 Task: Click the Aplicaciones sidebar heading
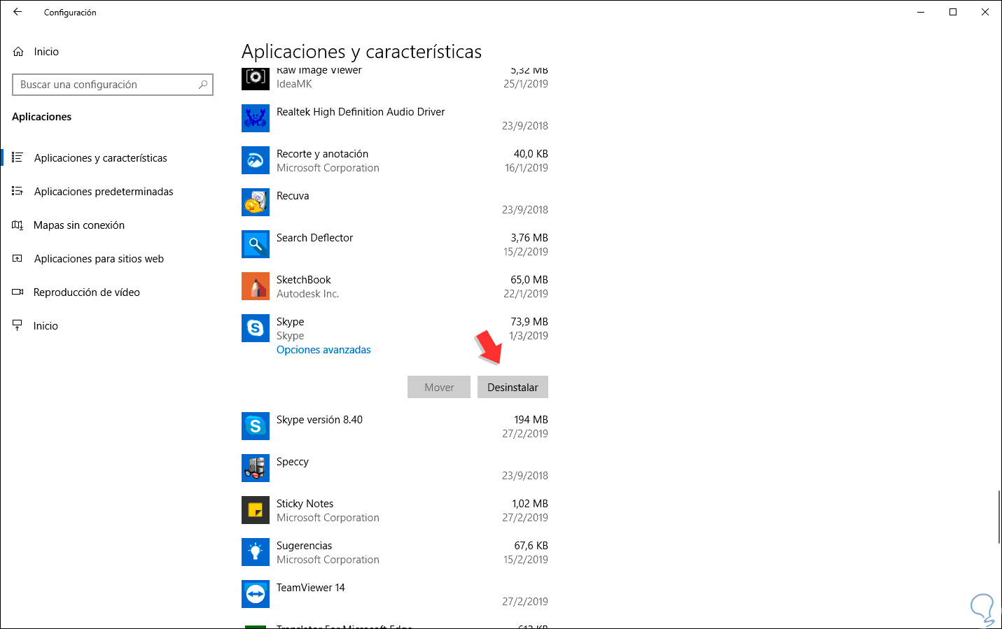click(x=42, y=117)
